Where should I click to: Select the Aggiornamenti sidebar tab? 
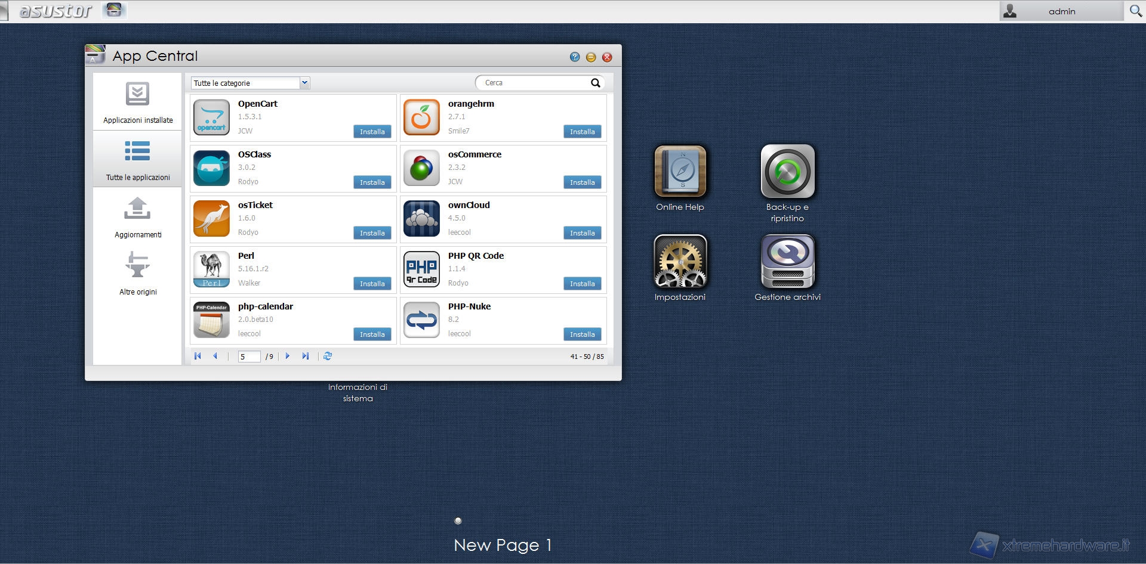click(138, 216)
